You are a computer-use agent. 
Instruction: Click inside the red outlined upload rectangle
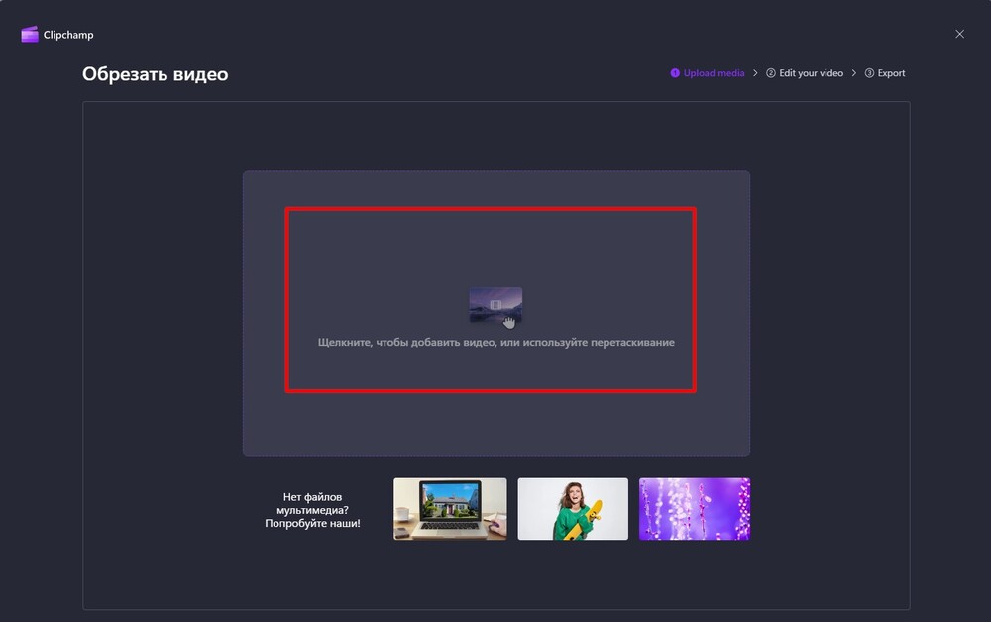click(x=491, y=300)
